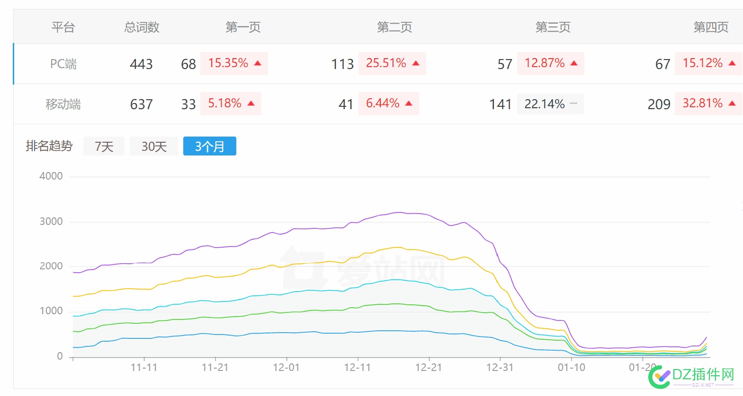Click the 第三页 column header

(x=553, y=27)
